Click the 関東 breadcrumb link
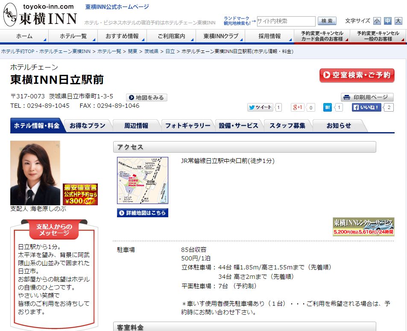Viewport: 407px width, 331px height. point(133,51)
